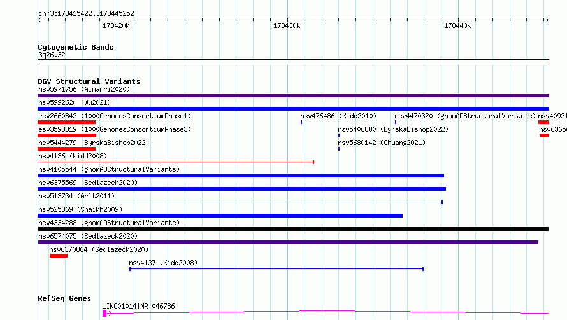
Task: Click the small red bar under nsv6370864
Action: point(59,256)
